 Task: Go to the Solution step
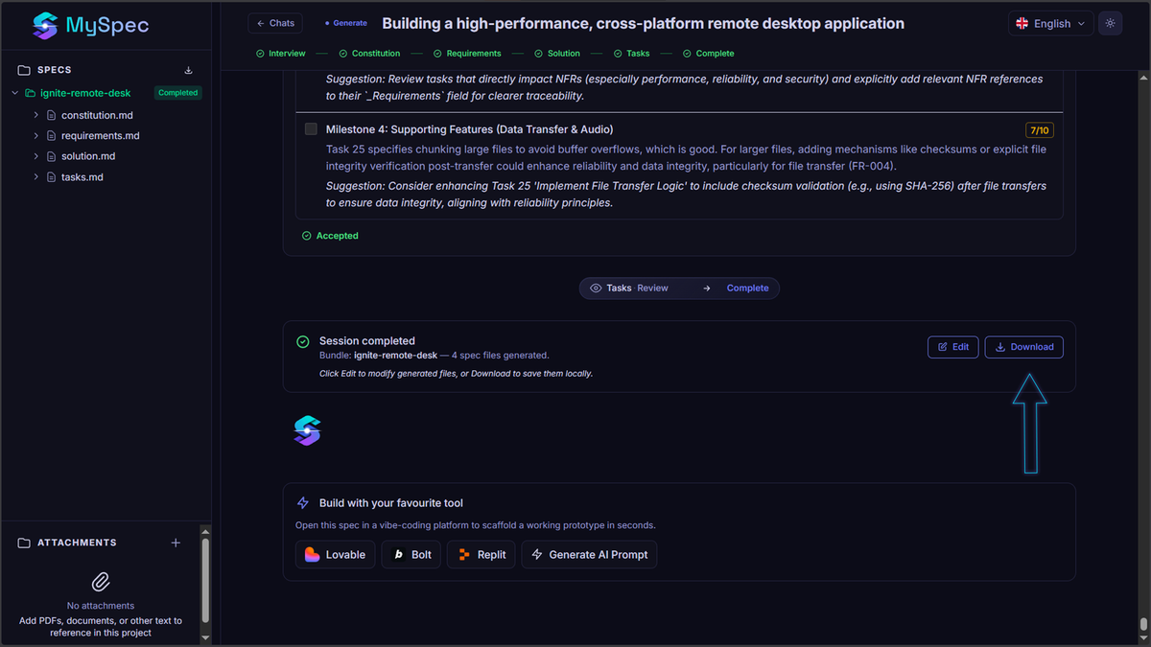tap(556, 54)
